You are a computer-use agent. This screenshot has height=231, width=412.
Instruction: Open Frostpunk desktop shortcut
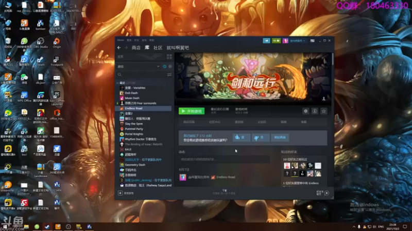point(57,61)
